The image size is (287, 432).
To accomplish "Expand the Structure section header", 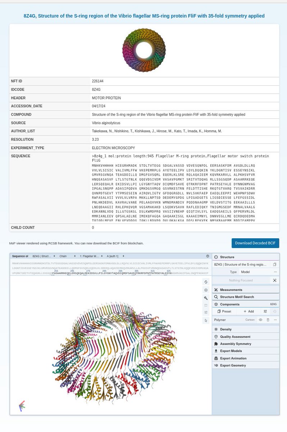I will click(x=246, y=257).
